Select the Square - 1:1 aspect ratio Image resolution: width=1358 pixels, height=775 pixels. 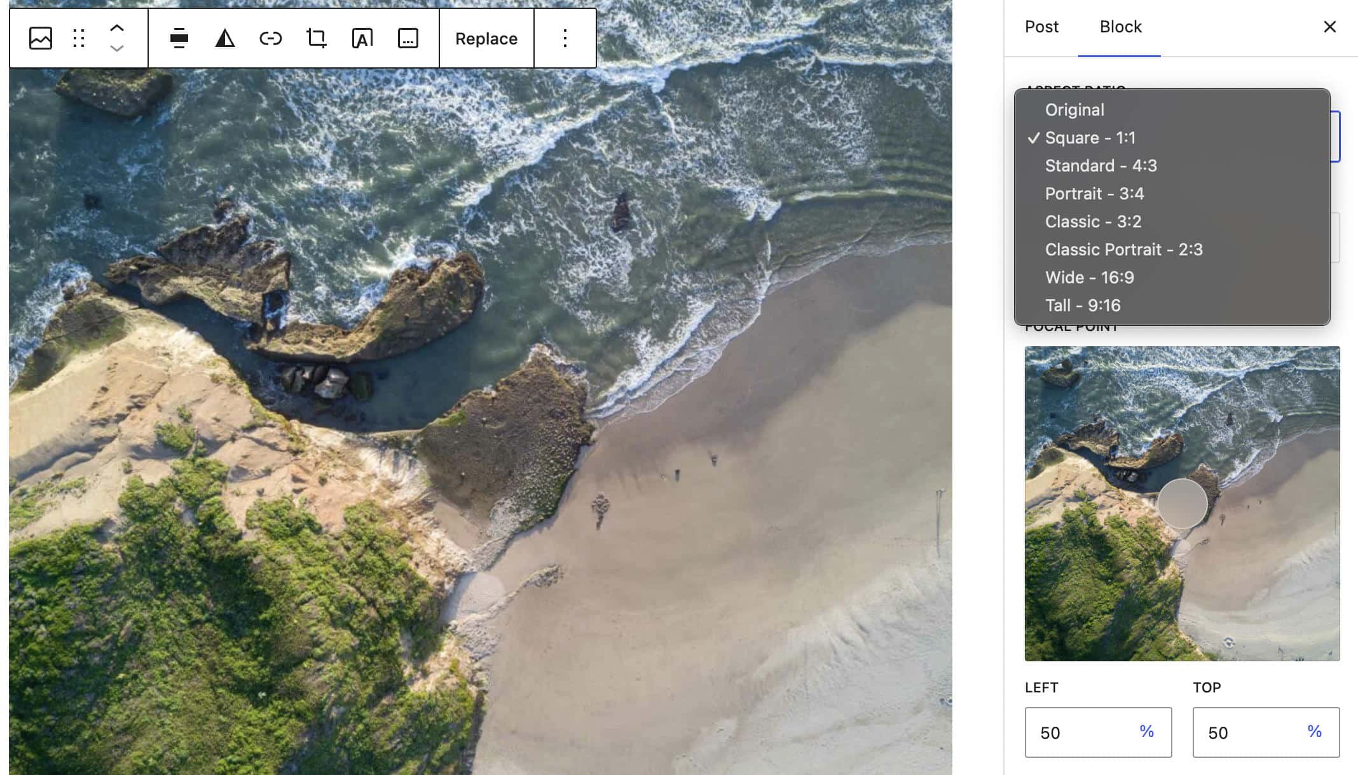point(1091,137)
